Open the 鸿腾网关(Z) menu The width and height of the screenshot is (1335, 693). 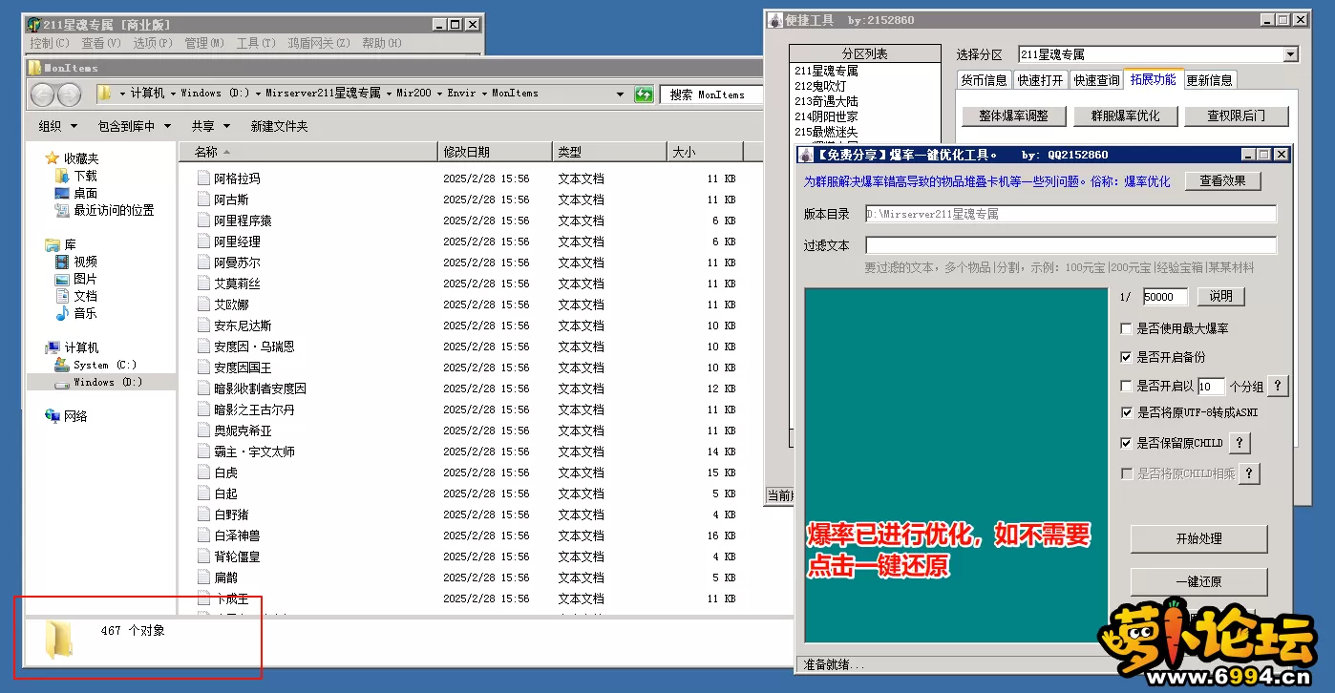pos(318,43)
